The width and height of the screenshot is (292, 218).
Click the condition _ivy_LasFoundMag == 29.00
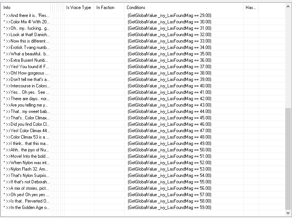[x=170, y=15]
